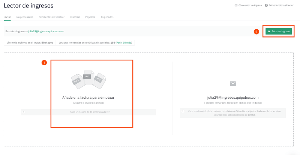Click the JPG file icon
Viewport: 300px width, 155px height.
[88, 77]
